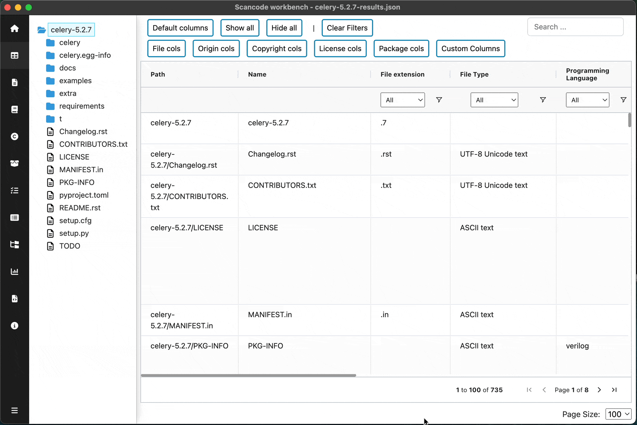Open the Package explorer box icon
This screenshot has width=637, height=425.
click(14, 163)
